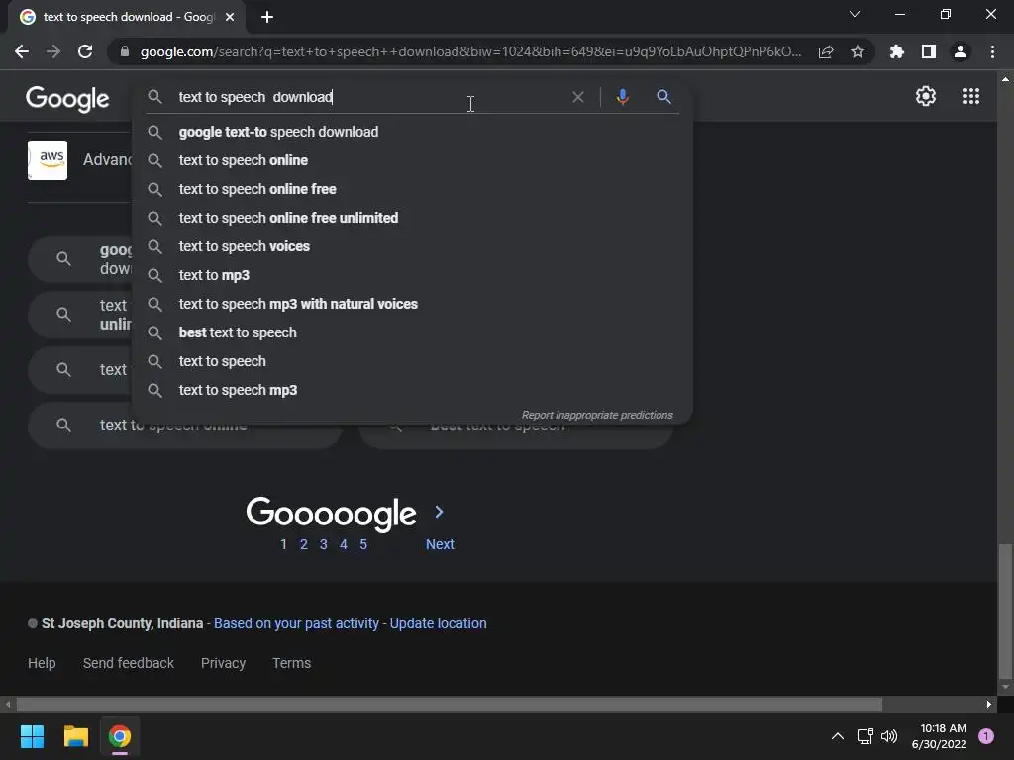This screenshot has width=1014, height=760.
Task: Go to results page 2
Action: click(303, 545)
